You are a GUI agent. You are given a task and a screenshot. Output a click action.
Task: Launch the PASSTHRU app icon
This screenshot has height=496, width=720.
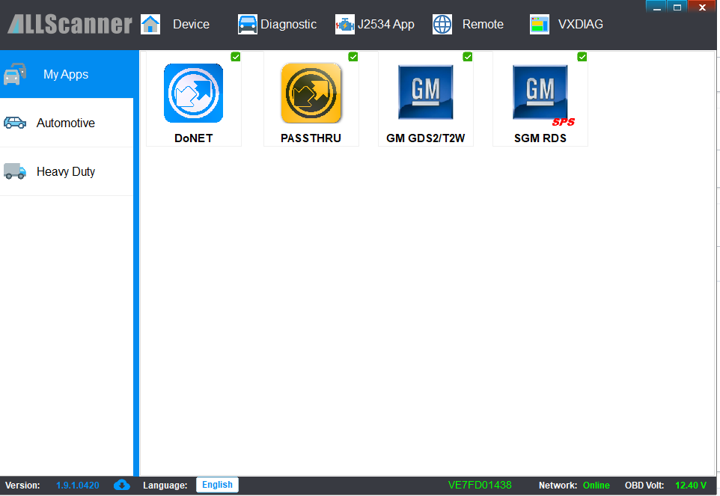click(311, 94)
